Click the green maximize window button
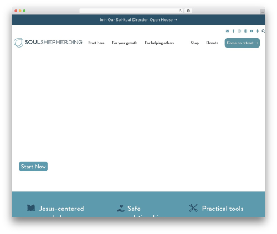Image resolution: width=277 pixels, height=234 pixels. coord(24,11)
